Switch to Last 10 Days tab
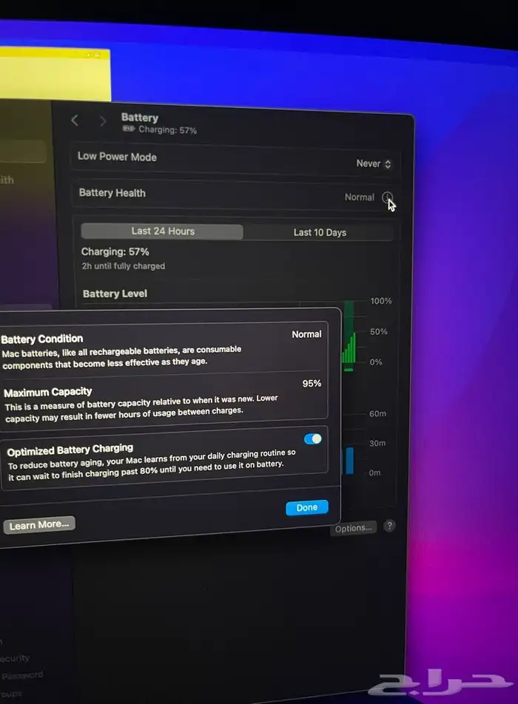518x704 pixels. click(320, 232)
